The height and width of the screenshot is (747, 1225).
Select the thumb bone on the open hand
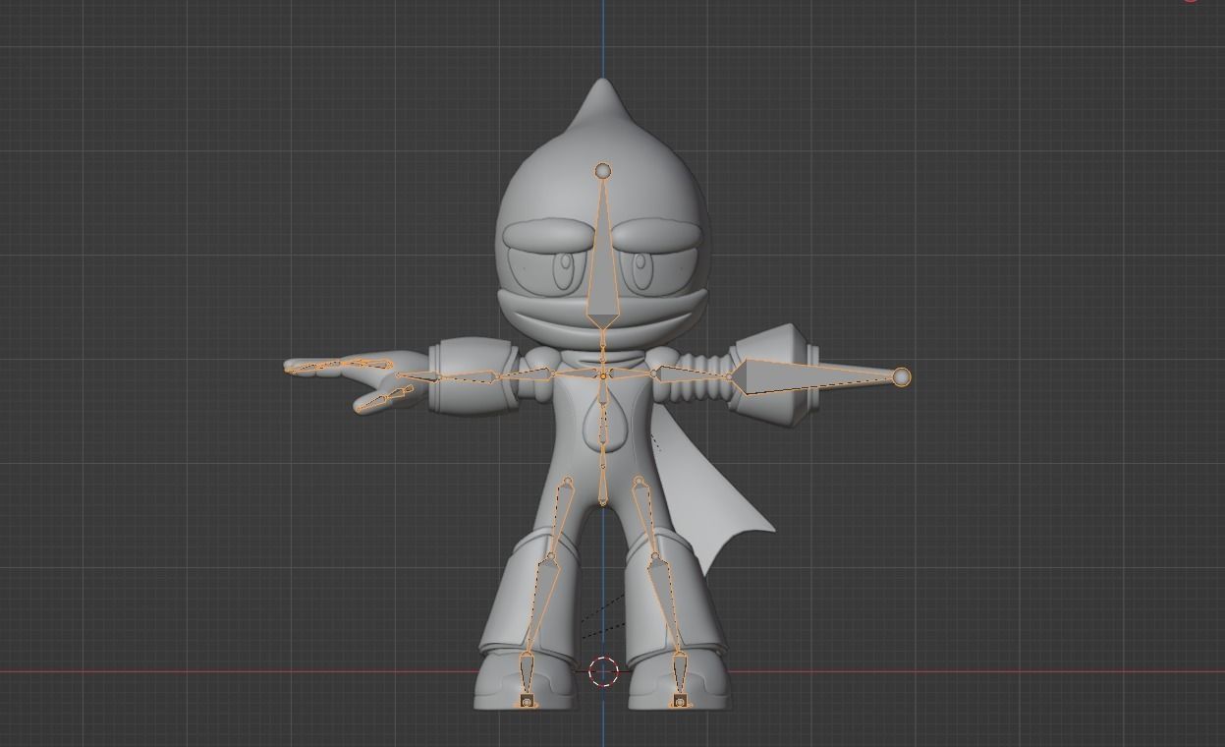coord(382,398)
